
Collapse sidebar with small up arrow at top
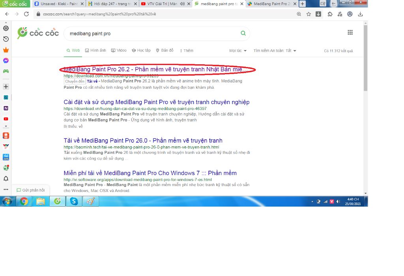pyautogui.click(x=6, y=23)
